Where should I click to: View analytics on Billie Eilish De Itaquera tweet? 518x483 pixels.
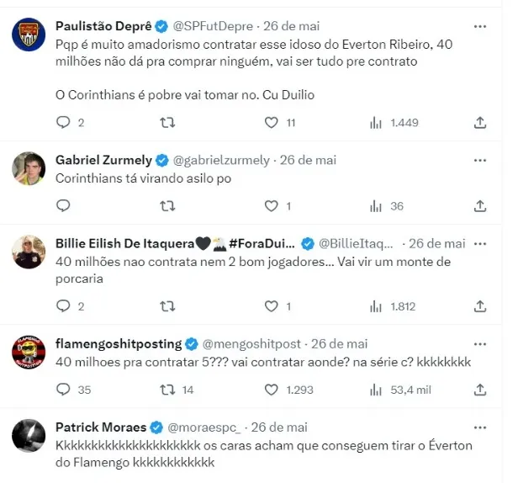coord(376,306)
